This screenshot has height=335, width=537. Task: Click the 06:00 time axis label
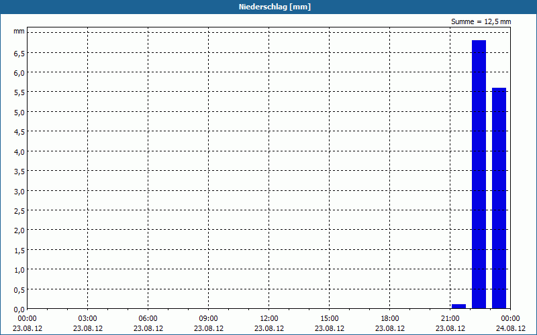coord(148,319)
